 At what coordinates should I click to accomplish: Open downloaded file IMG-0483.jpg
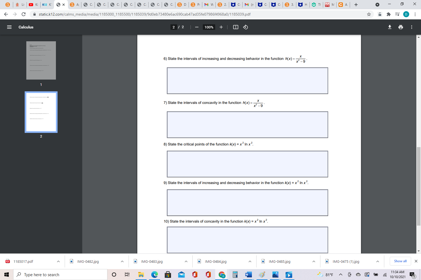152,261
